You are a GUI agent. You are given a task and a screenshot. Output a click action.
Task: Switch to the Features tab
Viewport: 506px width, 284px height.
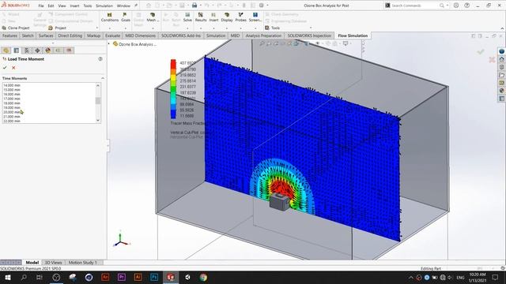(x=9, y=35)
